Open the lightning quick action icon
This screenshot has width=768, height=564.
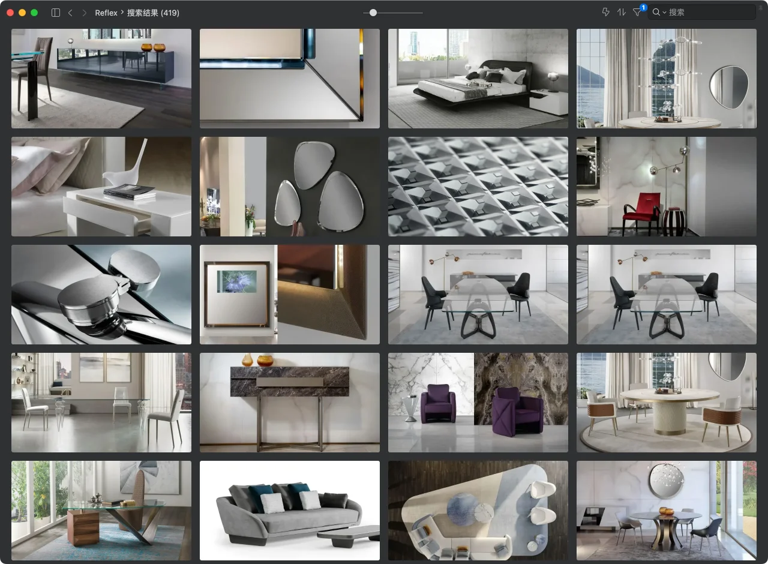(605, 13)
